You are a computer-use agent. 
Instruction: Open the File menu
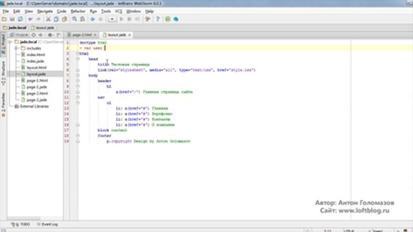[6, 12]
